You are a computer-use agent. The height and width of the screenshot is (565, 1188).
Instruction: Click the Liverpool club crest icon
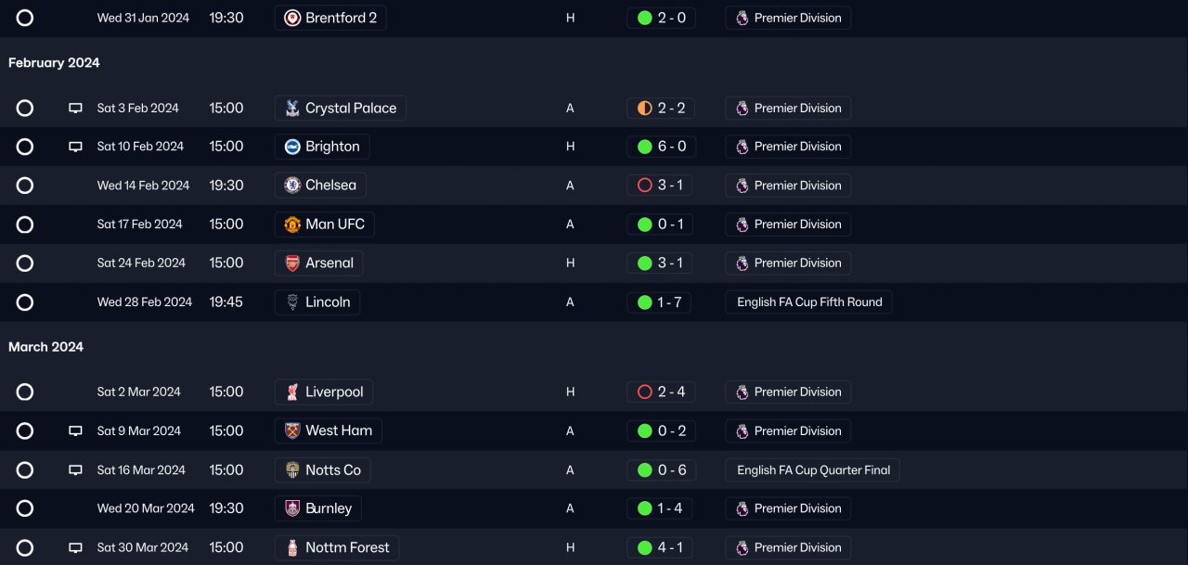tap(292, 392)
